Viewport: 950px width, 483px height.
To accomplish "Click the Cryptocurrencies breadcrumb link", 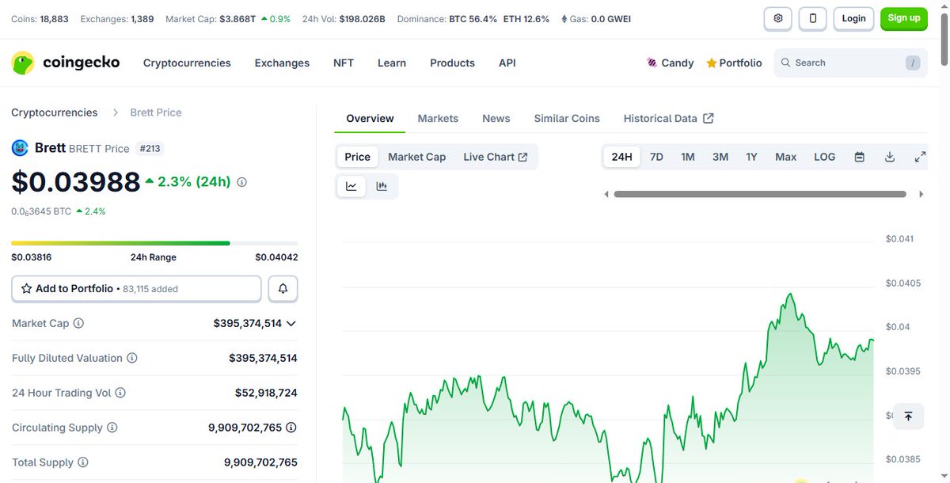I will coord(55,112).
